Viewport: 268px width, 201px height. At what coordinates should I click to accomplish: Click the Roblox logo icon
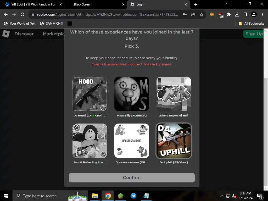point(6,34)
